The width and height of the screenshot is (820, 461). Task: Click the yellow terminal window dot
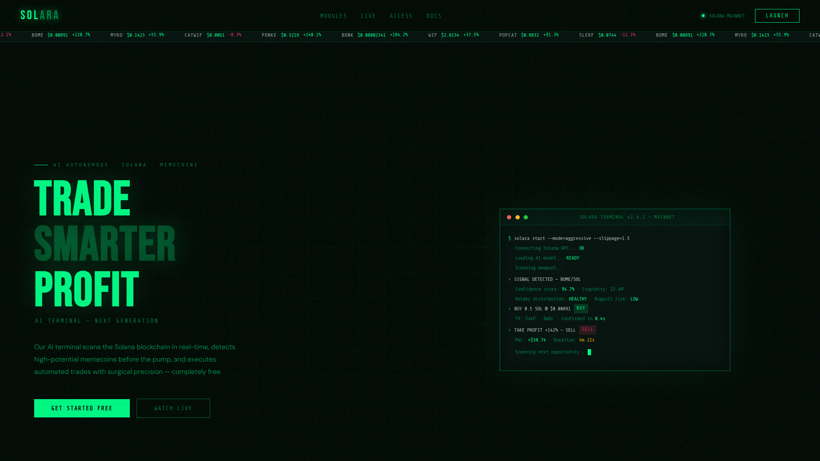(x=518, y=217)
